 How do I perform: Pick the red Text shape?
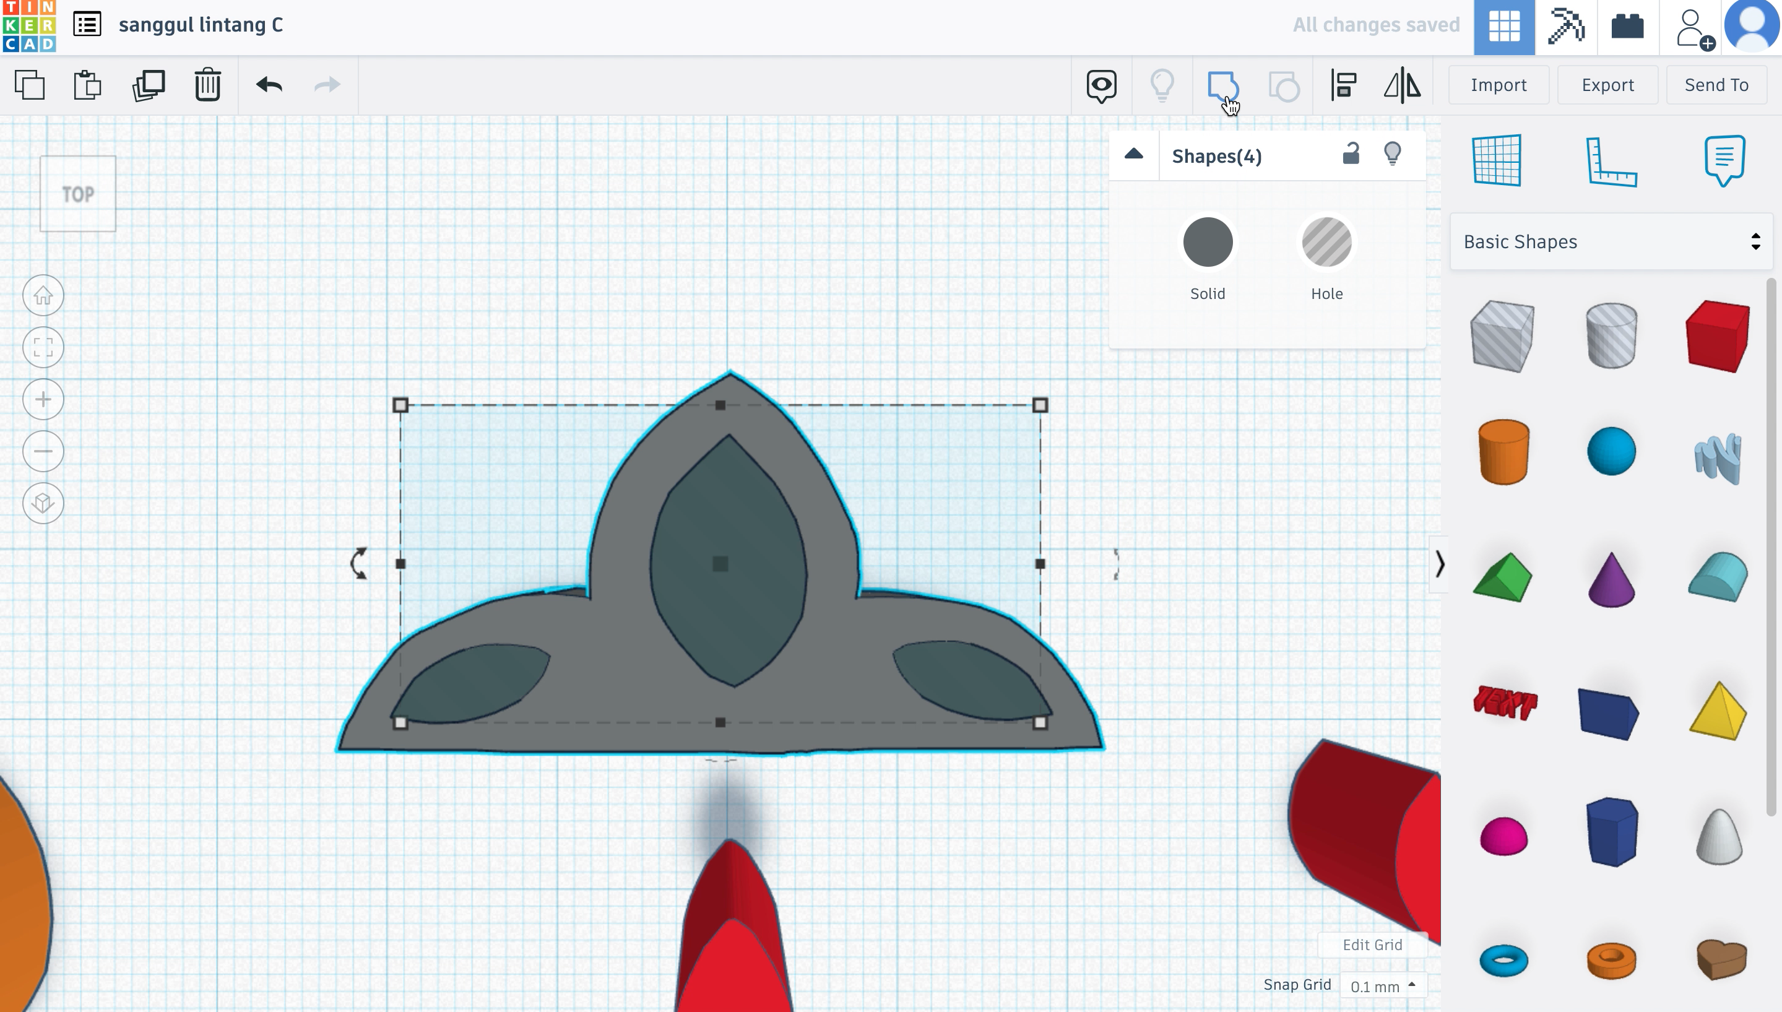pos(1505,702)
